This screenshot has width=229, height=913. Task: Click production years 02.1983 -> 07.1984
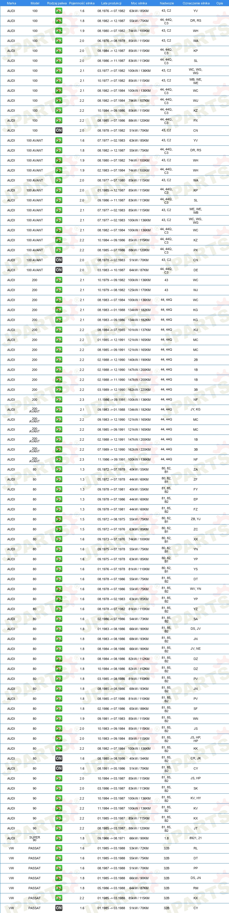pos(111,170)
